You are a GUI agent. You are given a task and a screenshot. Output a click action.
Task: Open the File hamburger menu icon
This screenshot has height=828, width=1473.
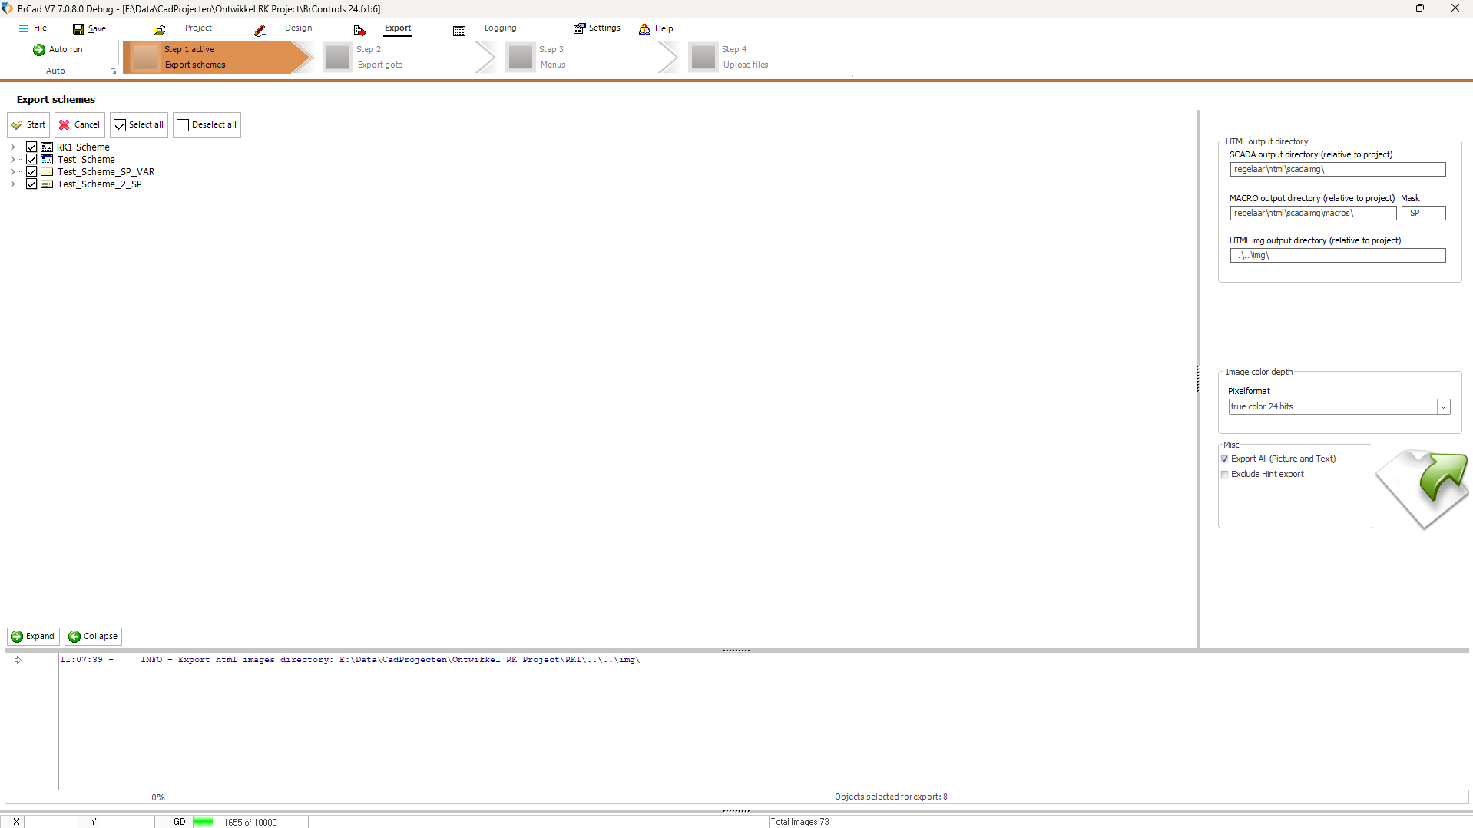pyautogui.click(x=24, y=28)
